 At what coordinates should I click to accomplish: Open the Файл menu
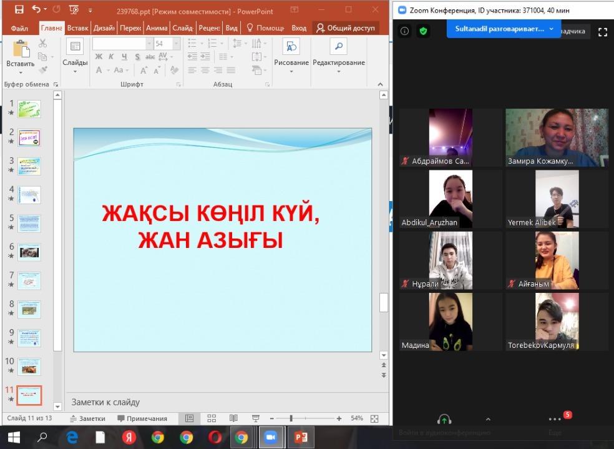pyautogui.click(x=19, y=28)
